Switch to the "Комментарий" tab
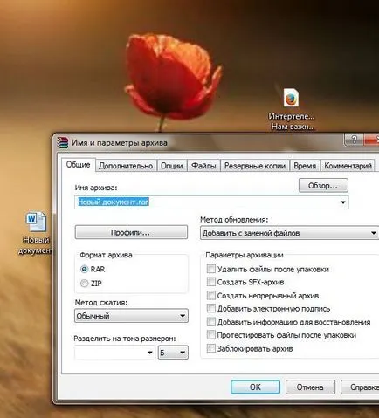379x418 pixels. (x=348, y=166)
